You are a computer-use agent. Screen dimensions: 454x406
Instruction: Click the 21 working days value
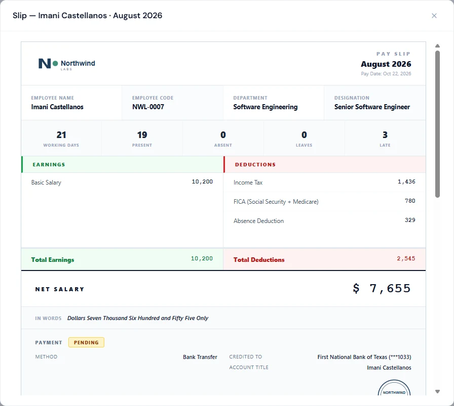[61, 135]
